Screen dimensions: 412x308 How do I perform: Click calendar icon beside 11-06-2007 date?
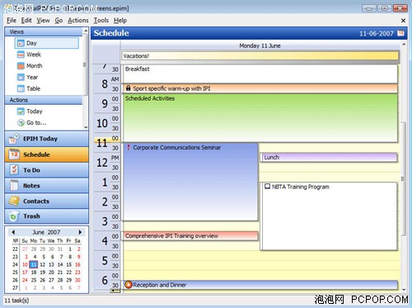coord(400,33)
